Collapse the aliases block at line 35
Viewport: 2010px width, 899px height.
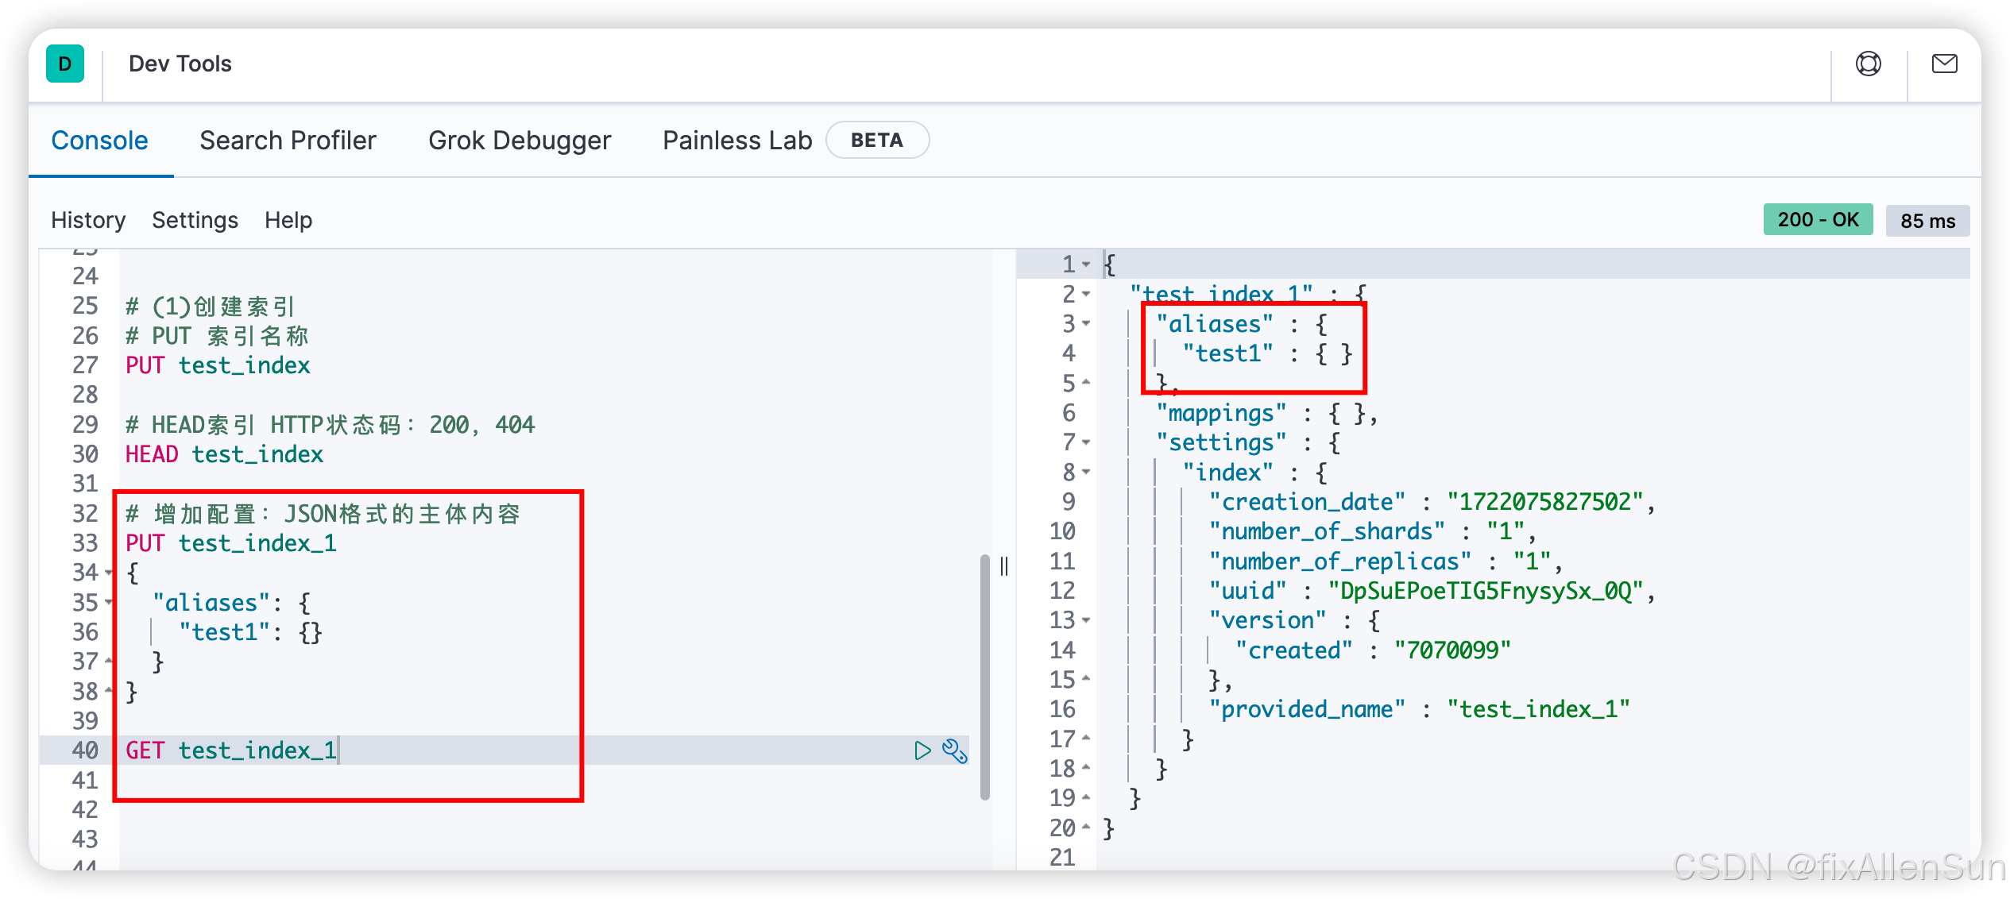[x=110, y=602]
